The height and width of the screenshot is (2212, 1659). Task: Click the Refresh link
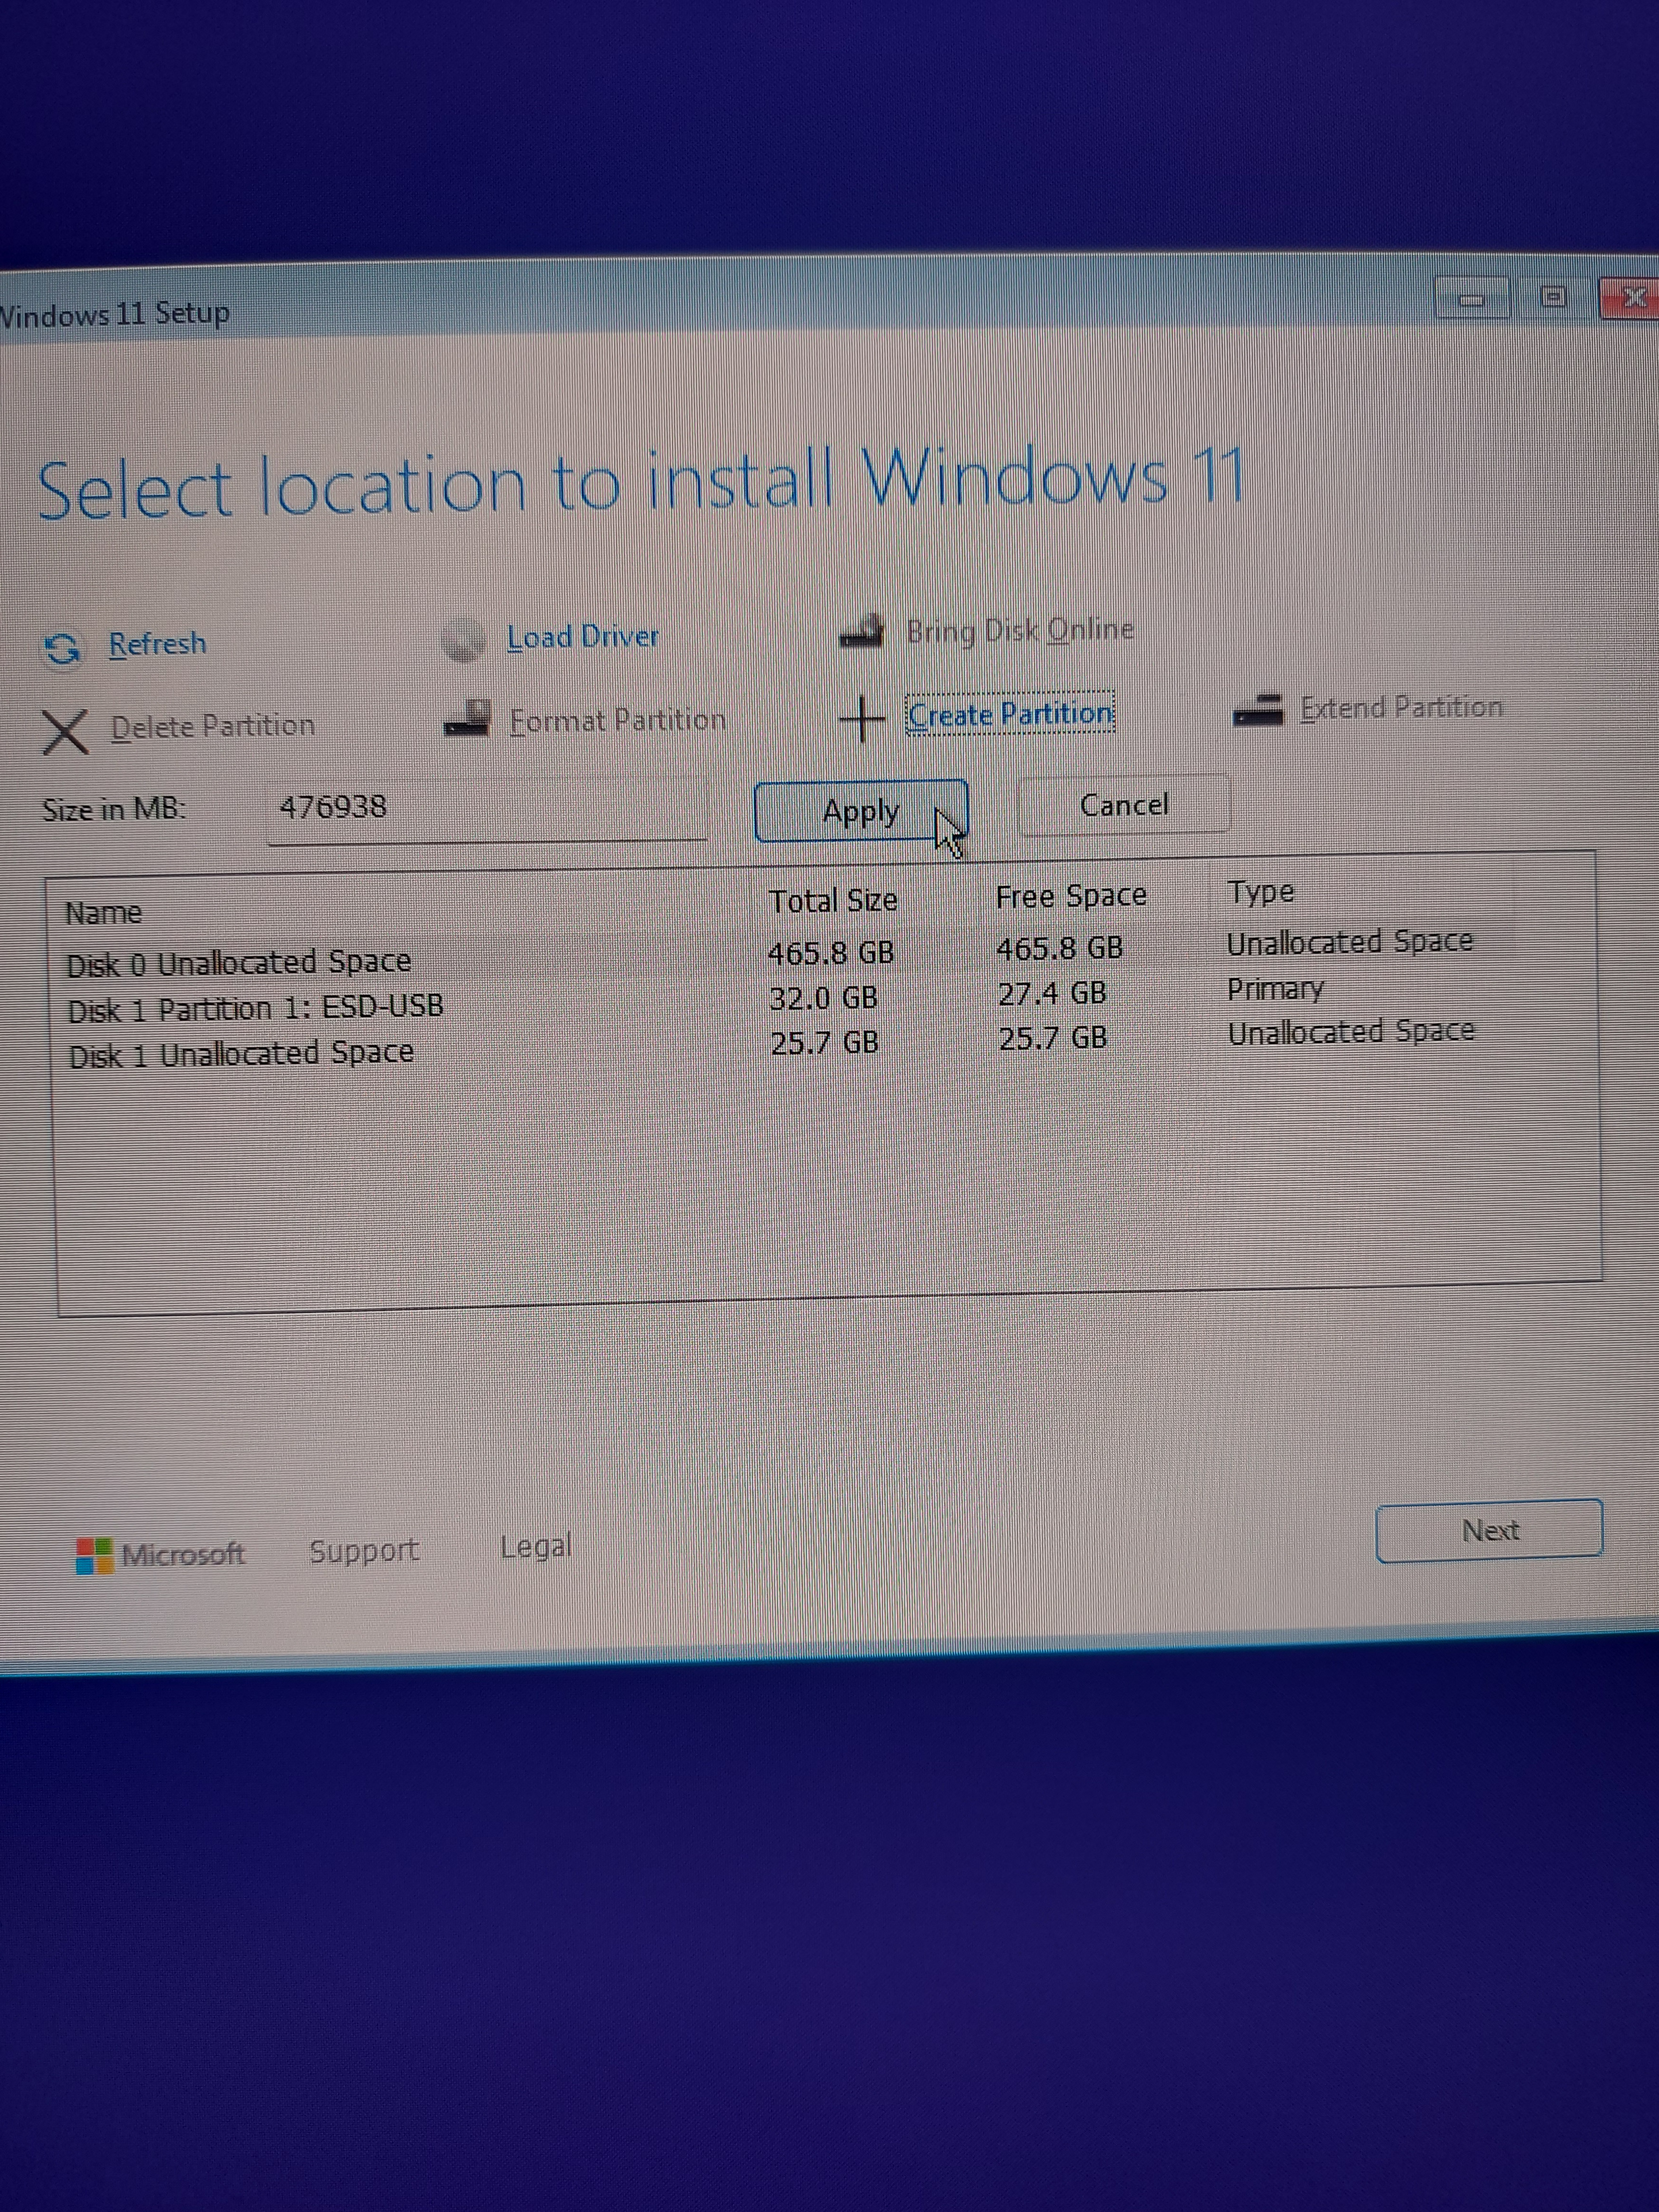(158, 643)
